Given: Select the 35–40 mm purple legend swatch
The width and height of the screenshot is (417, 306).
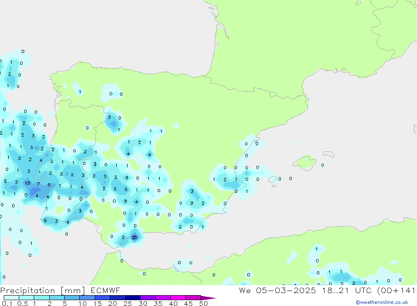Looking at the screenshot, I should point(163,298).
